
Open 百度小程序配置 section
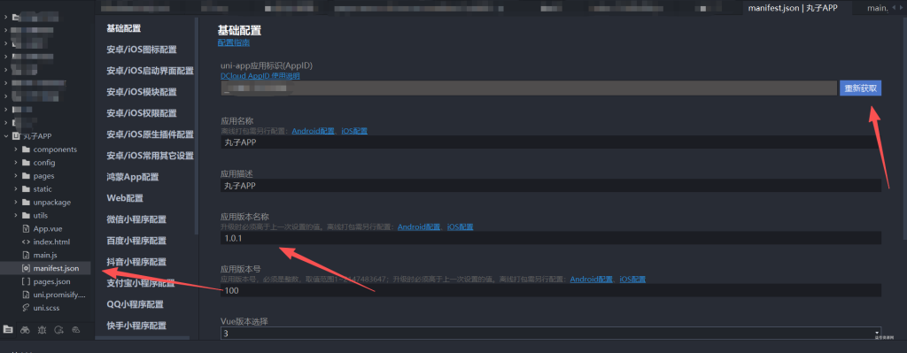(136, 241)
